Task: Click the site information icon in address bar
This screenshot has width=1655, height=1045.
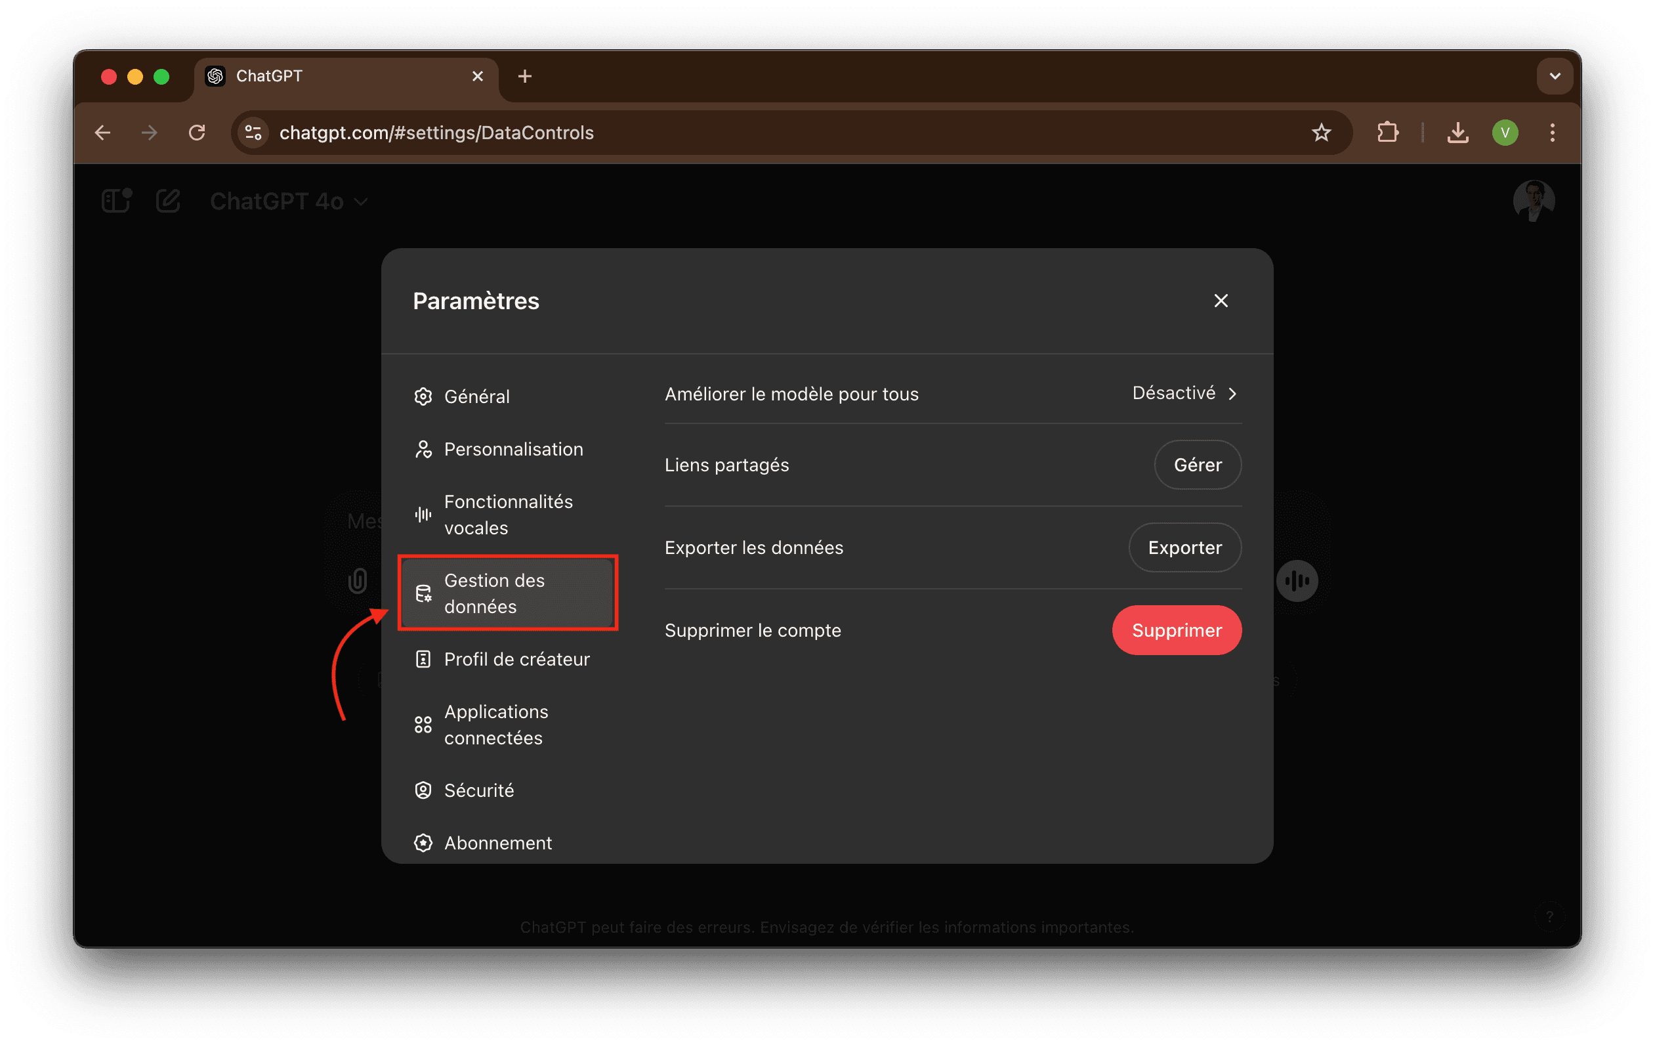Action: [x=253, y=133]
